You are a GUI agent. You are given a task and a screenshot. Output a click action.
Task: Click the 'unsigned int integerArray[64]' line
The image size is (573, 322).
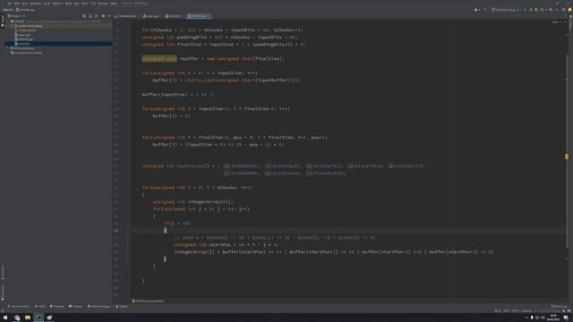(x=192, y=202)
